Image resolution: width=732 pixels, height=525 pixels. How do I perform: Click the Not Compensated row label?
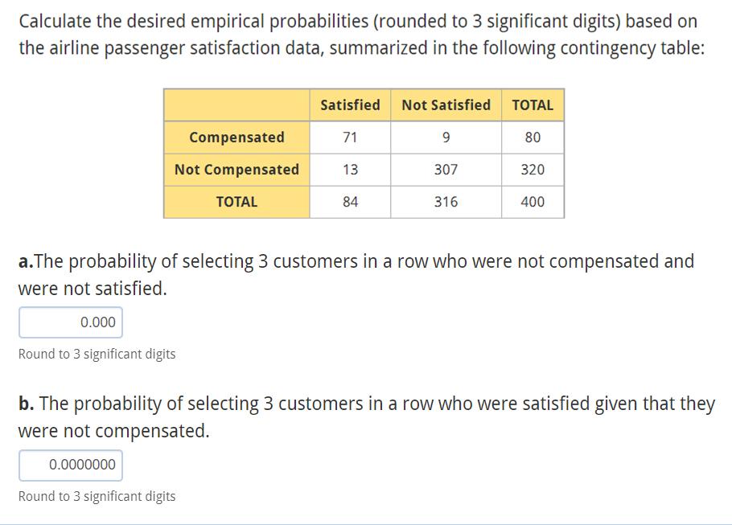[236, 170]
